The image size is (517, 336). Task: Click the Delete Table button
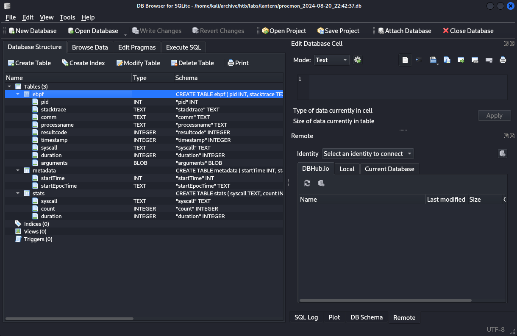point(192,63)
